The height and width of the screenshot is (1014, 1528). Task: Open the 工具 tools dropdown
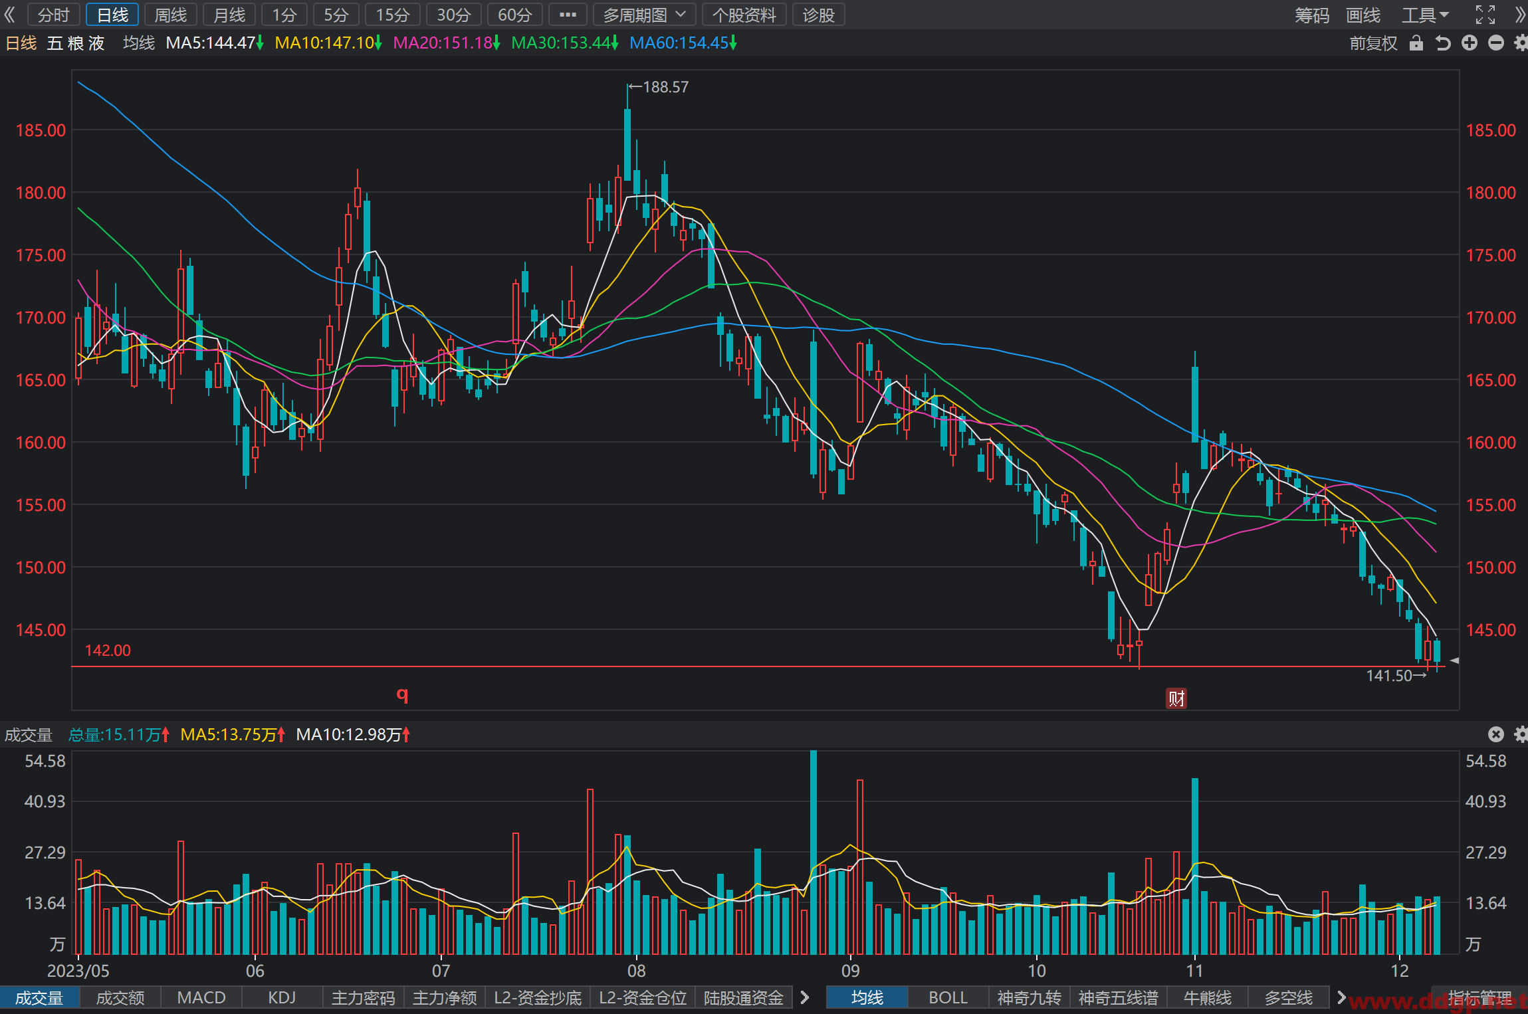[1425, 15]
